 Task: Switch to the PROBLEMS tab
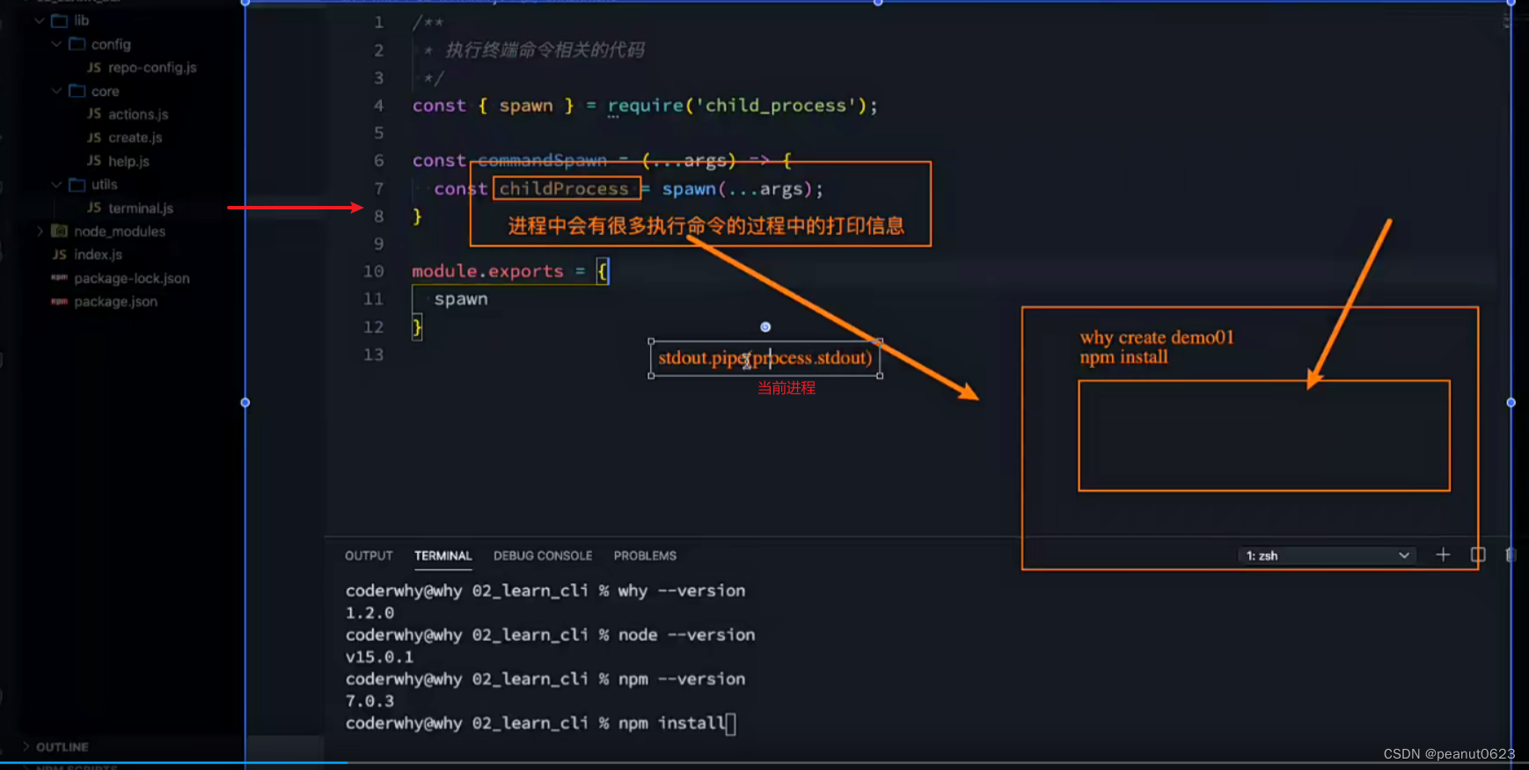(x=645, y=555)
